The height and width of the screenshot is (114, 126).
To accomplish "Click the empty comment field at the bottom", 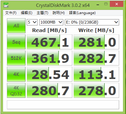I will (63, 105).
